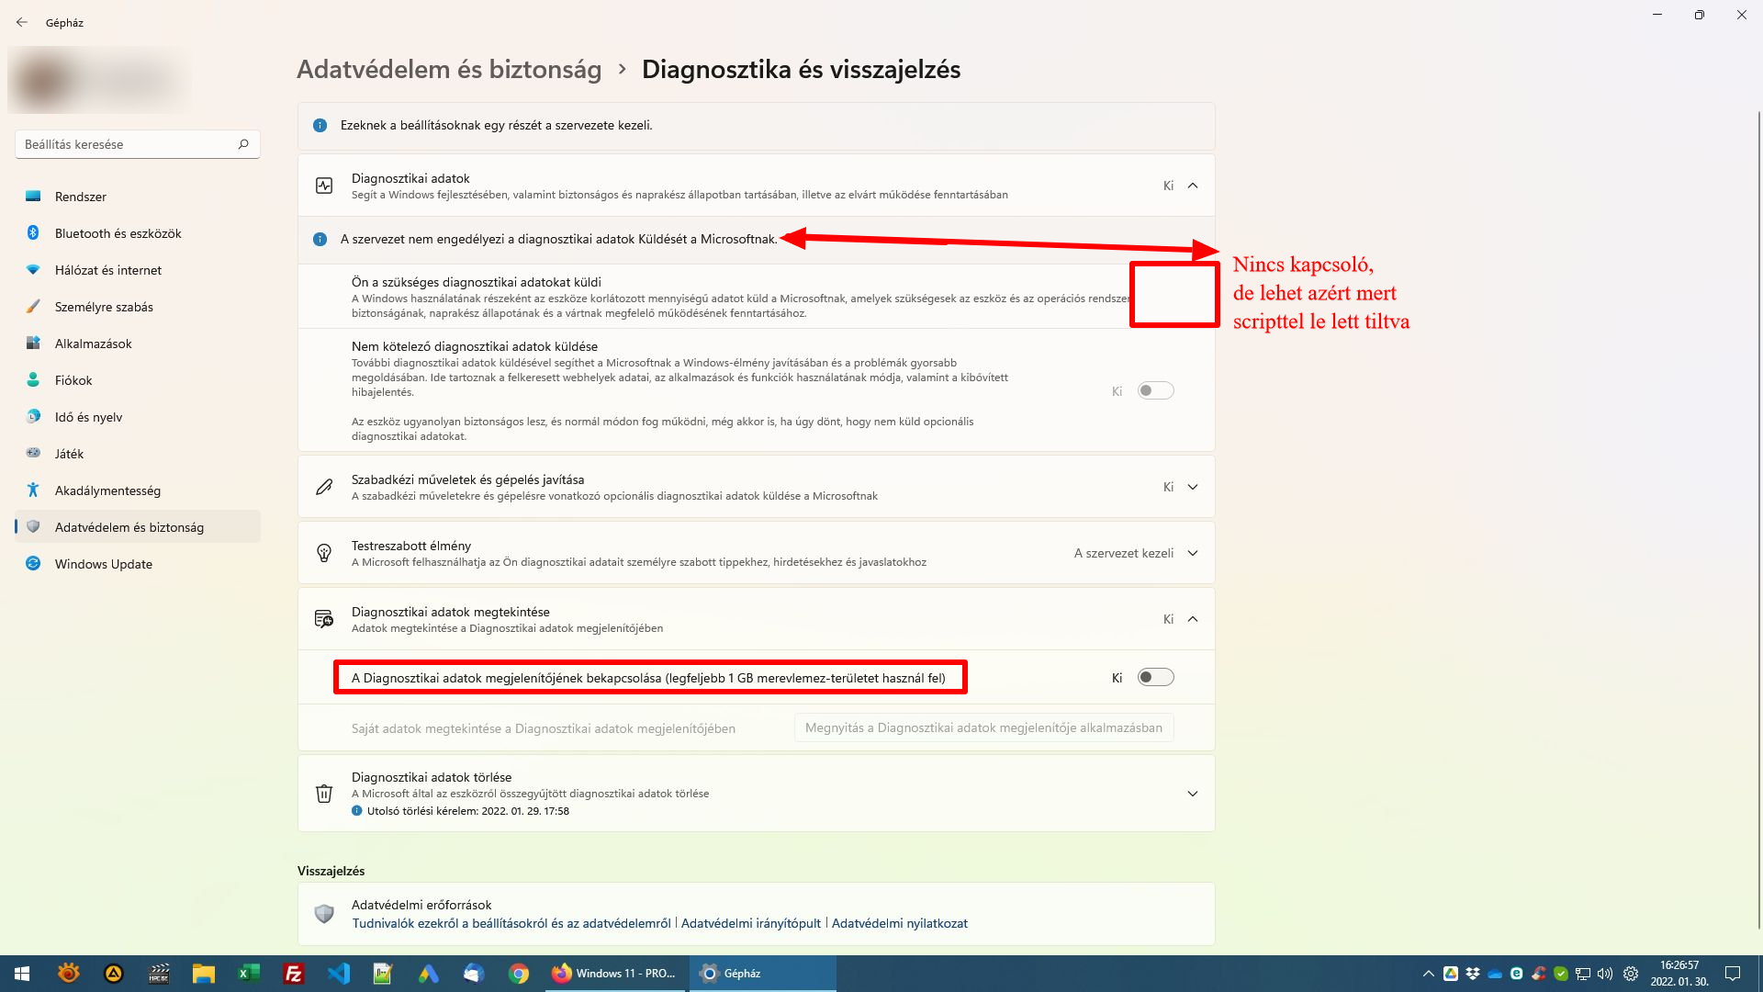Open the Adatvédelmi irányítópult link
Screen dimensions: 1763x992
coord(751,923)
